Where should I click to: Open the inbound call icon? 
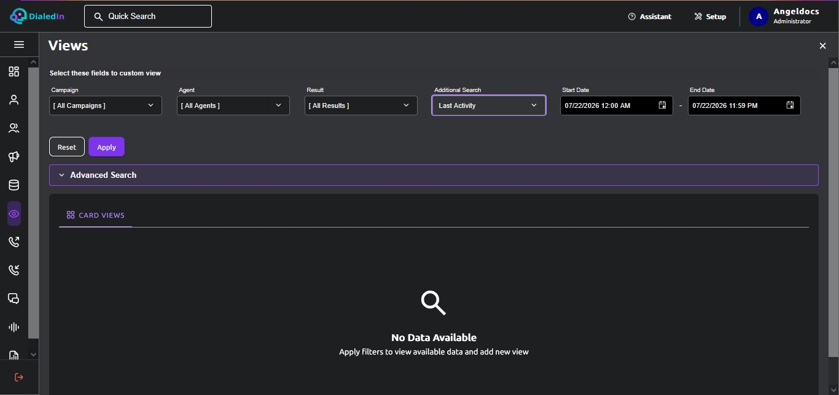[x=14, y=270]
